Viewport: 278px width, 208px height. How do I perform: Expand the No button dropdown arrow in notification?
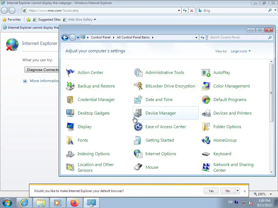(237, 191)
